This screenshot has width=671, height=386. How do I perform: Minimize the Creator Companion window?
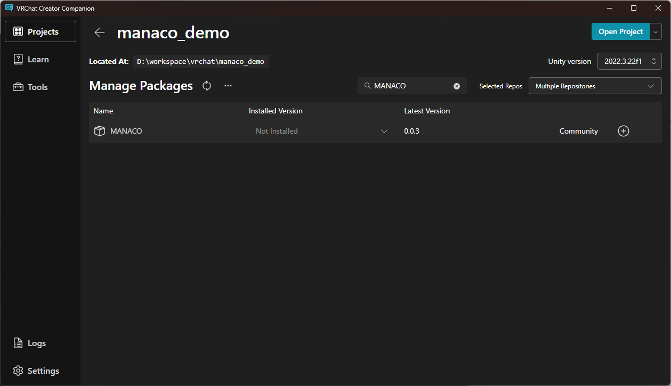pos(609,8)
